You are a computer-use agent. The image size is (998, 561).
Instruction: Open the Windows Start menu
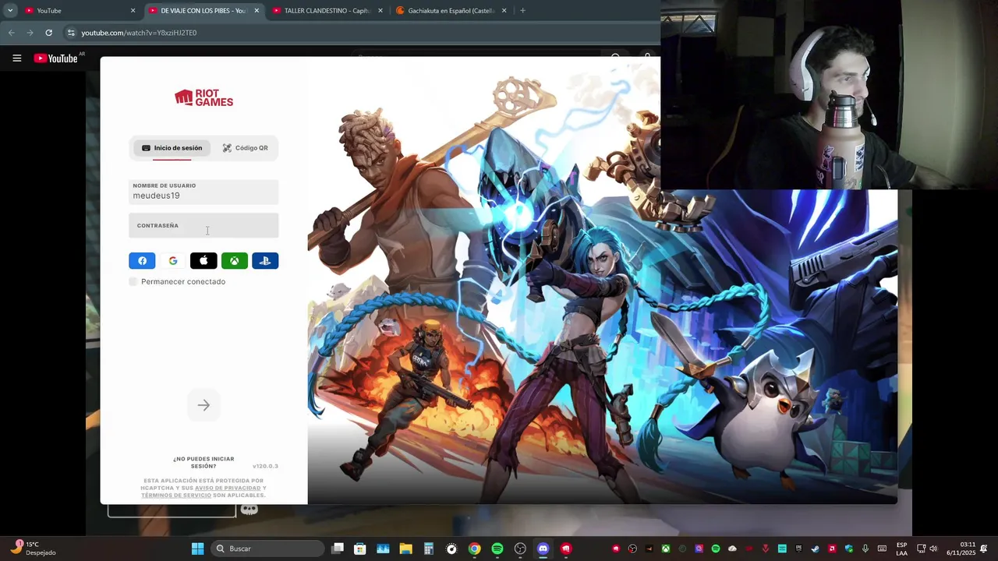point(197,549)
